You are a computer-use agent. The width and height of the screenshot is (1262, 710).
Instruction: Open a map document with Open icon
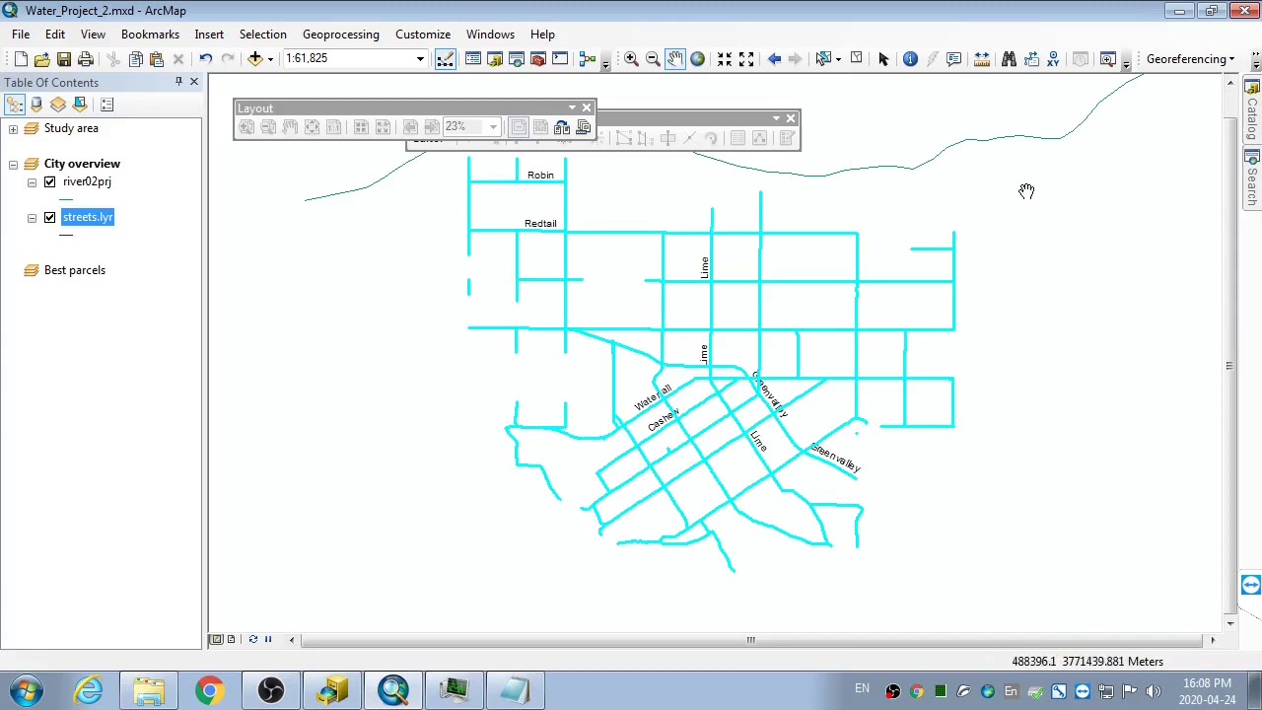point(41,59)
